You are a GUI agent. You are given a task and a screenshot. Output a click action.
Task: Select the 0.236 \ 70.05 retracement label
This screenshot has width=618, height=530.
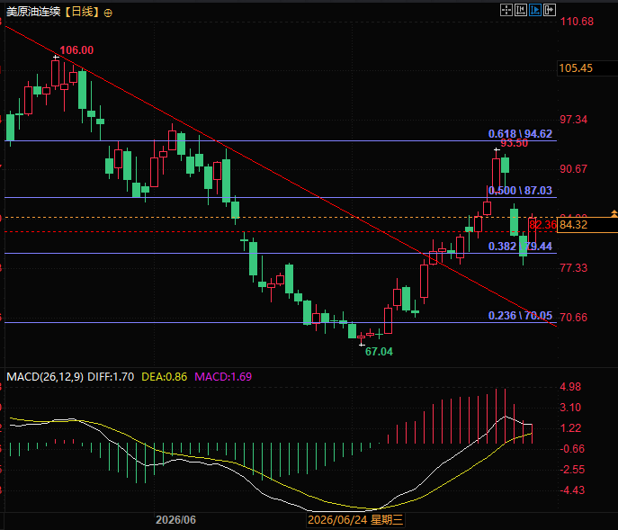pos(520,316)
